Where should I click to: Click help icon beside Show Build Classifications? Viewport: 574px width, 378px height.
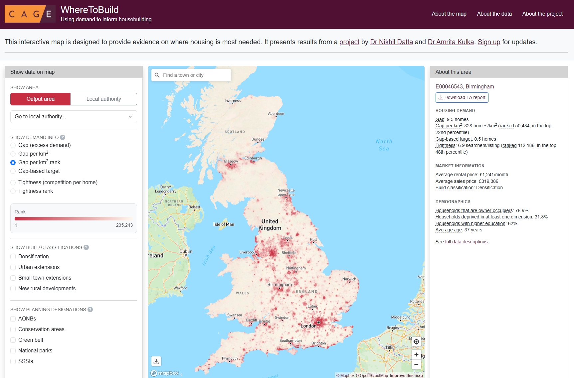point(86,247)
